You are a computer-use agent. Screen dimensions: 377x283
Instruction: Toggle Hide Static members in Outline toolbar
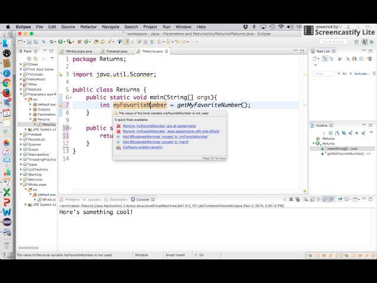350,133
